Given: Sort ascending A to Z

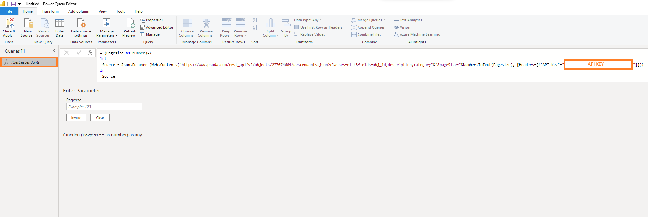Looking at the screenshot, I should [x=255, y=20].
